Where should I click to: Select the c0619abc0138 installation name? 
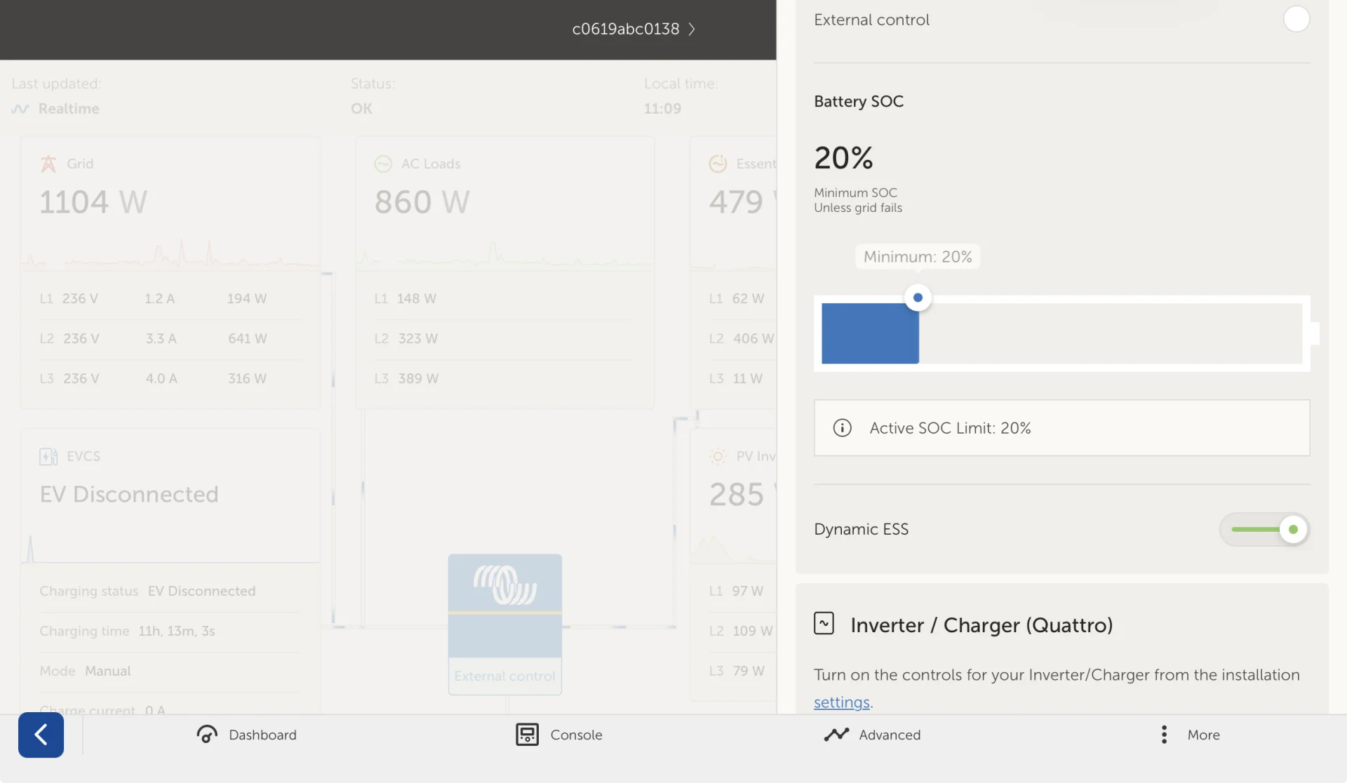625,29
